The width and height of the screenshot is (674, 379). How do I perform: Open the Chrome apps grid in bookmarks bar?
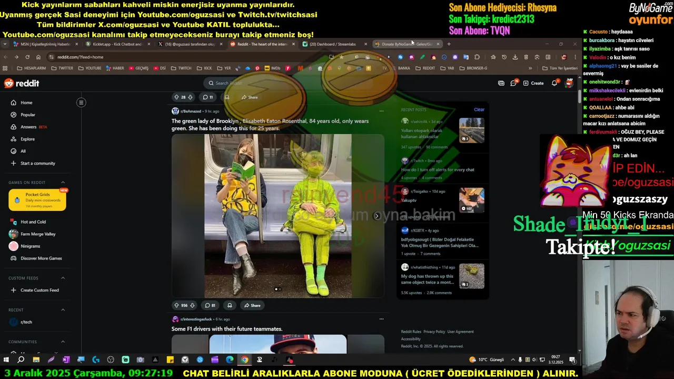click(5, 68)
